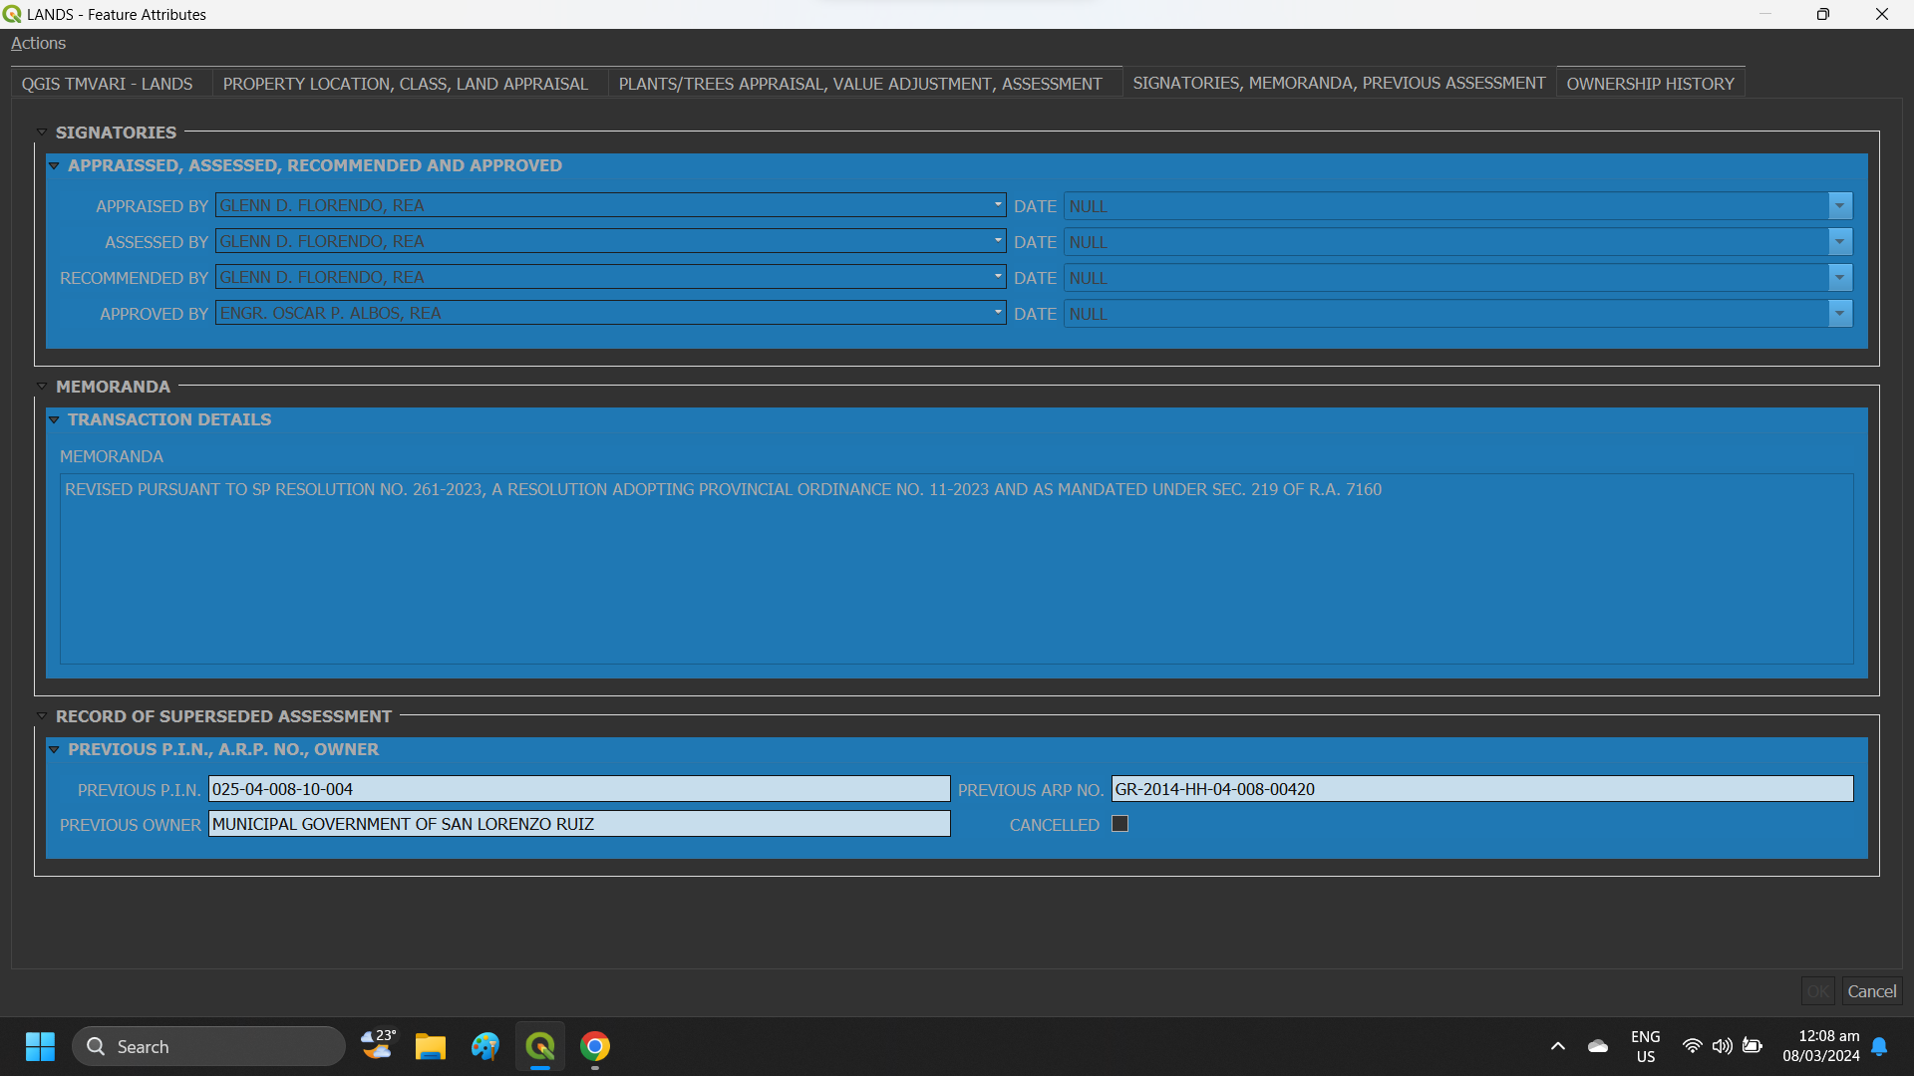Click the PREVIOUS ARP NO. field
This screenshot has height=1076, width=1914.
tap(1481, 789)
